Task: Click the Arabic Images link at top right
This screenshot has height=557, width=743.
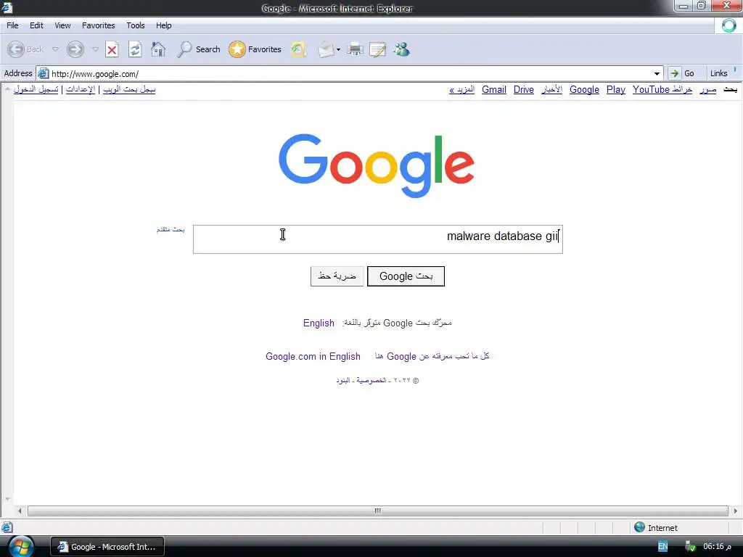Action: pyautogui.click(x=708, y=89)
